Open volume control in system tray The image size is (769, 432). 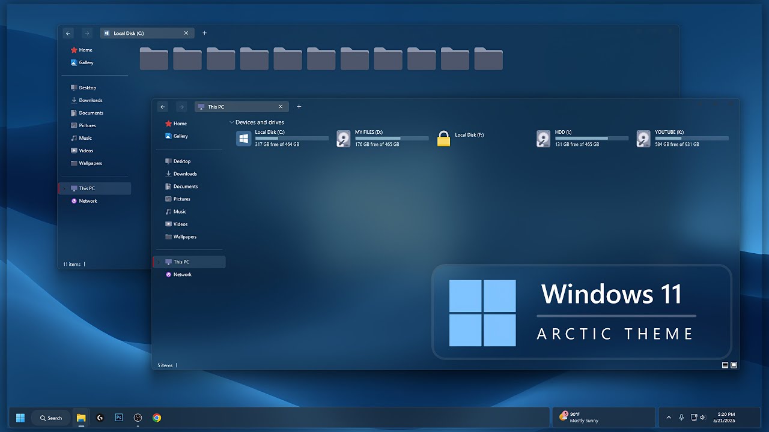(x=703, y=417)
